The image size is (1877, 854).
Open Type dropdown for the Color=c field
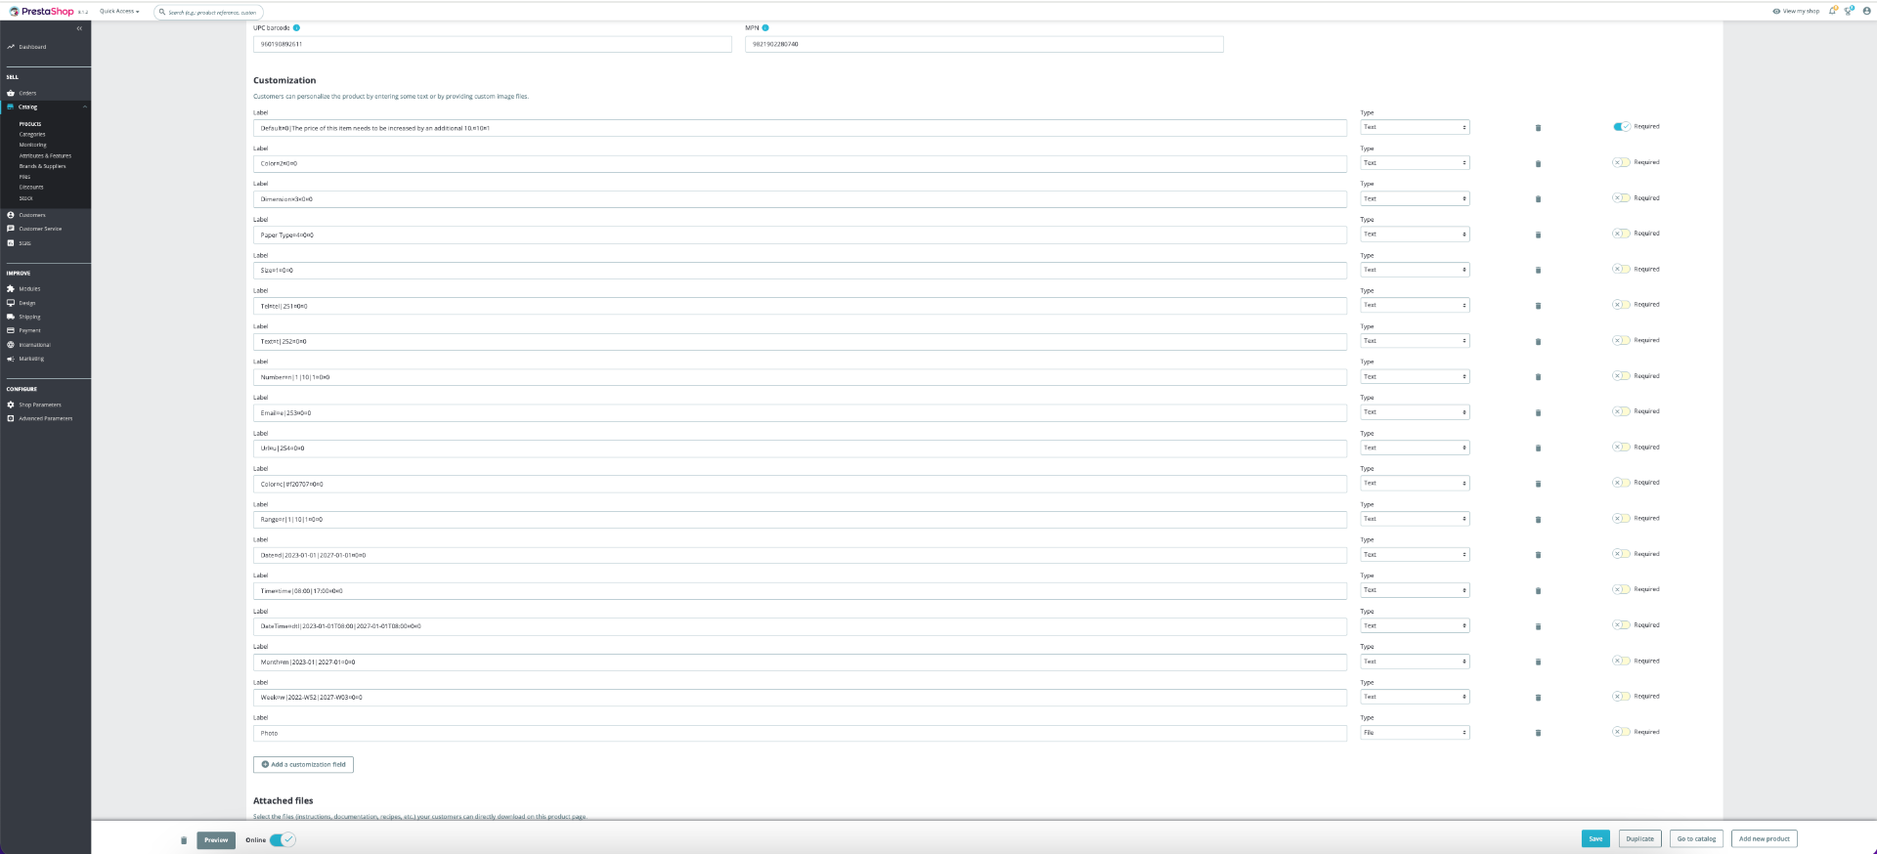1415,484
